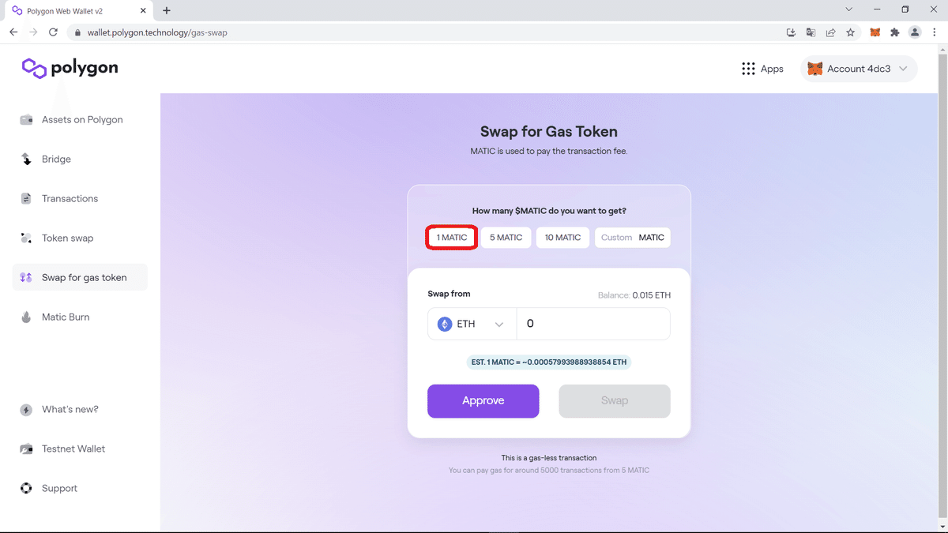
Task: Click the Approve button
Action: point(483,401)
